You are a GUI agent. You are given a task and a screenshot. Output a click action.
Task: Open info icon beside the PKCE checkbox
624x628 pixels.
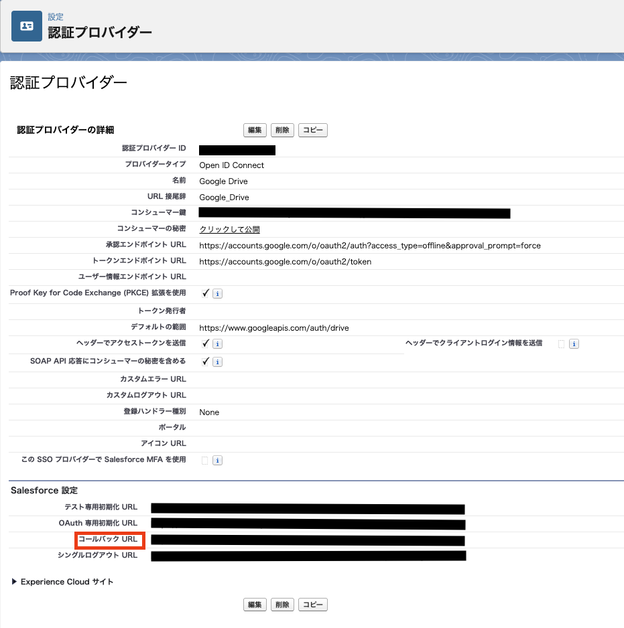tap(218, 293)
